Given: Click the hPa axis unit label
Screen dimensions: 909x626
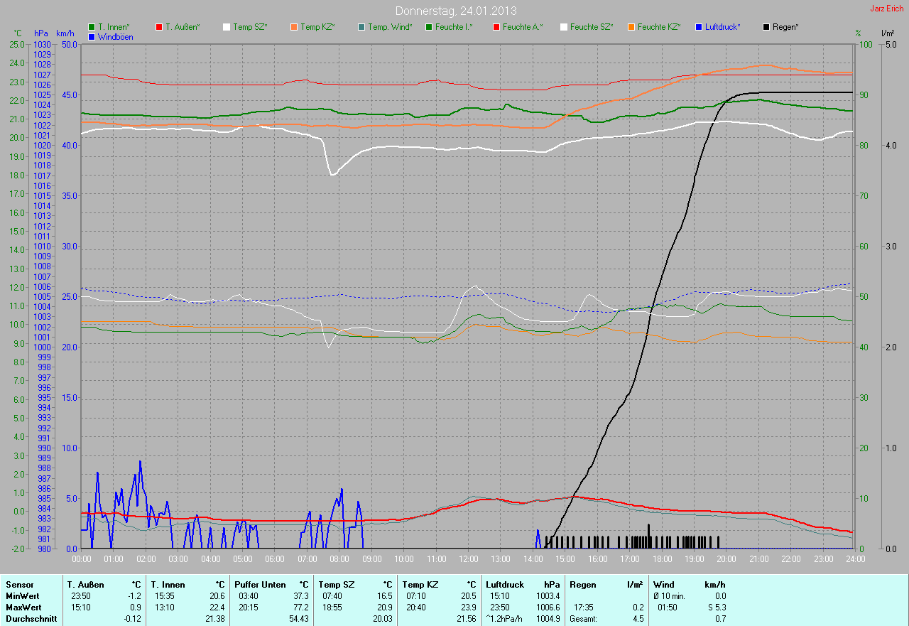Looking at the screenshot, I should click(41, 33).
